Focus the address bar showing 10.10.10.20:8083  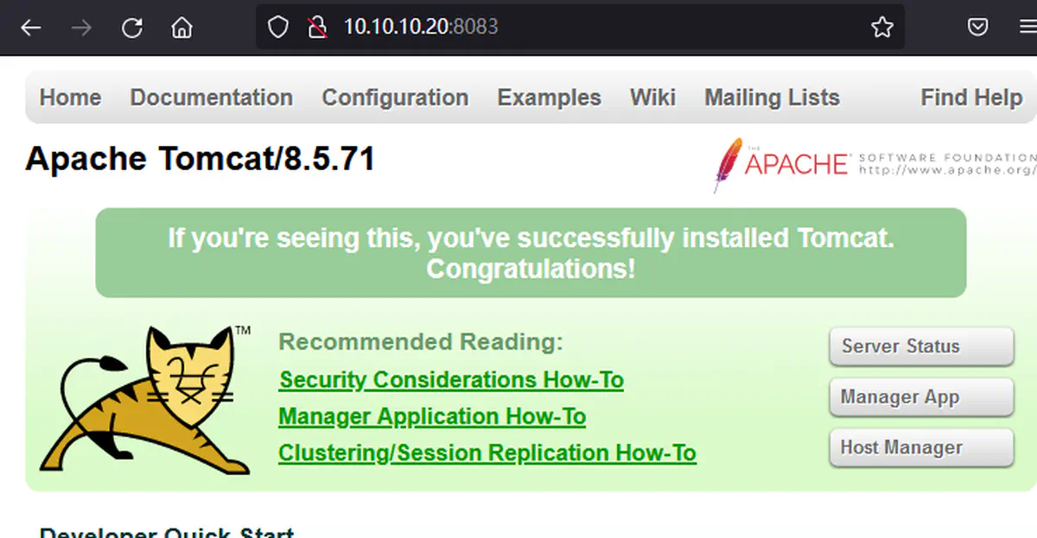point(579,27)
